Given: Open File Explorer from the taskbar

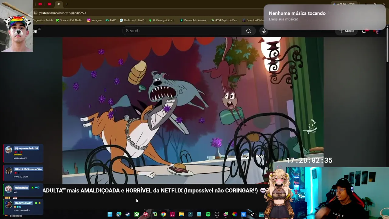Looking at the screenshot, I should tap(181, 214).
